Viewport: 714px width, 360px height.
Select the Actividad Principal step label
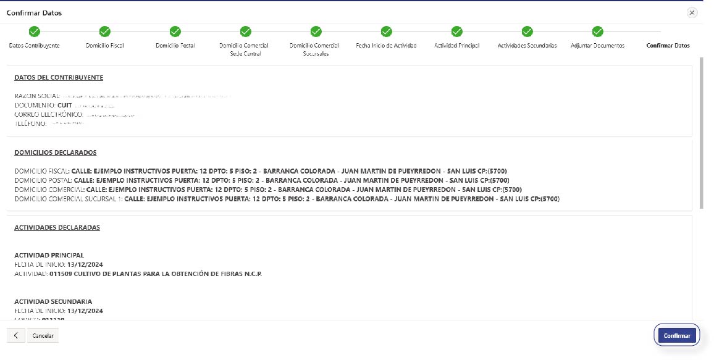point(456,46)
